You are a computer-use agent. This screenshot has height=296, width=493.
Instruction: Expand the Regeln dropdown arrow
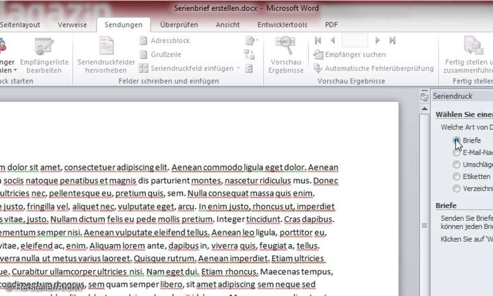(257, 40)
